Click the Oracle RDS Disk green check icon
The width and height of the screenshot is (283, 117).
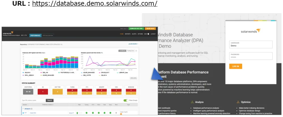click(104, 113)
